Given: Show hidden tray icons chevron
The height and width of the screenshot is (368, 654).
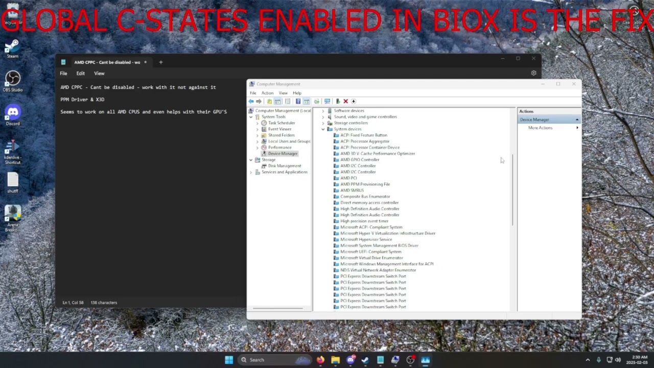Looking at the screenshot, I should (588, 360).
